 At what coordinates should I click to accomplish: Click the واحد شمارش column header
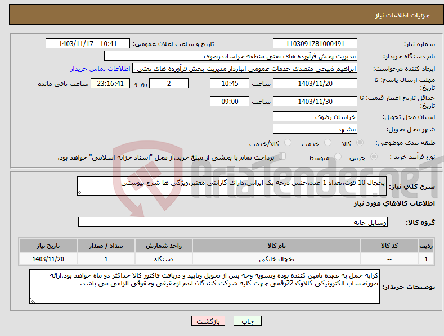[164, 246]
